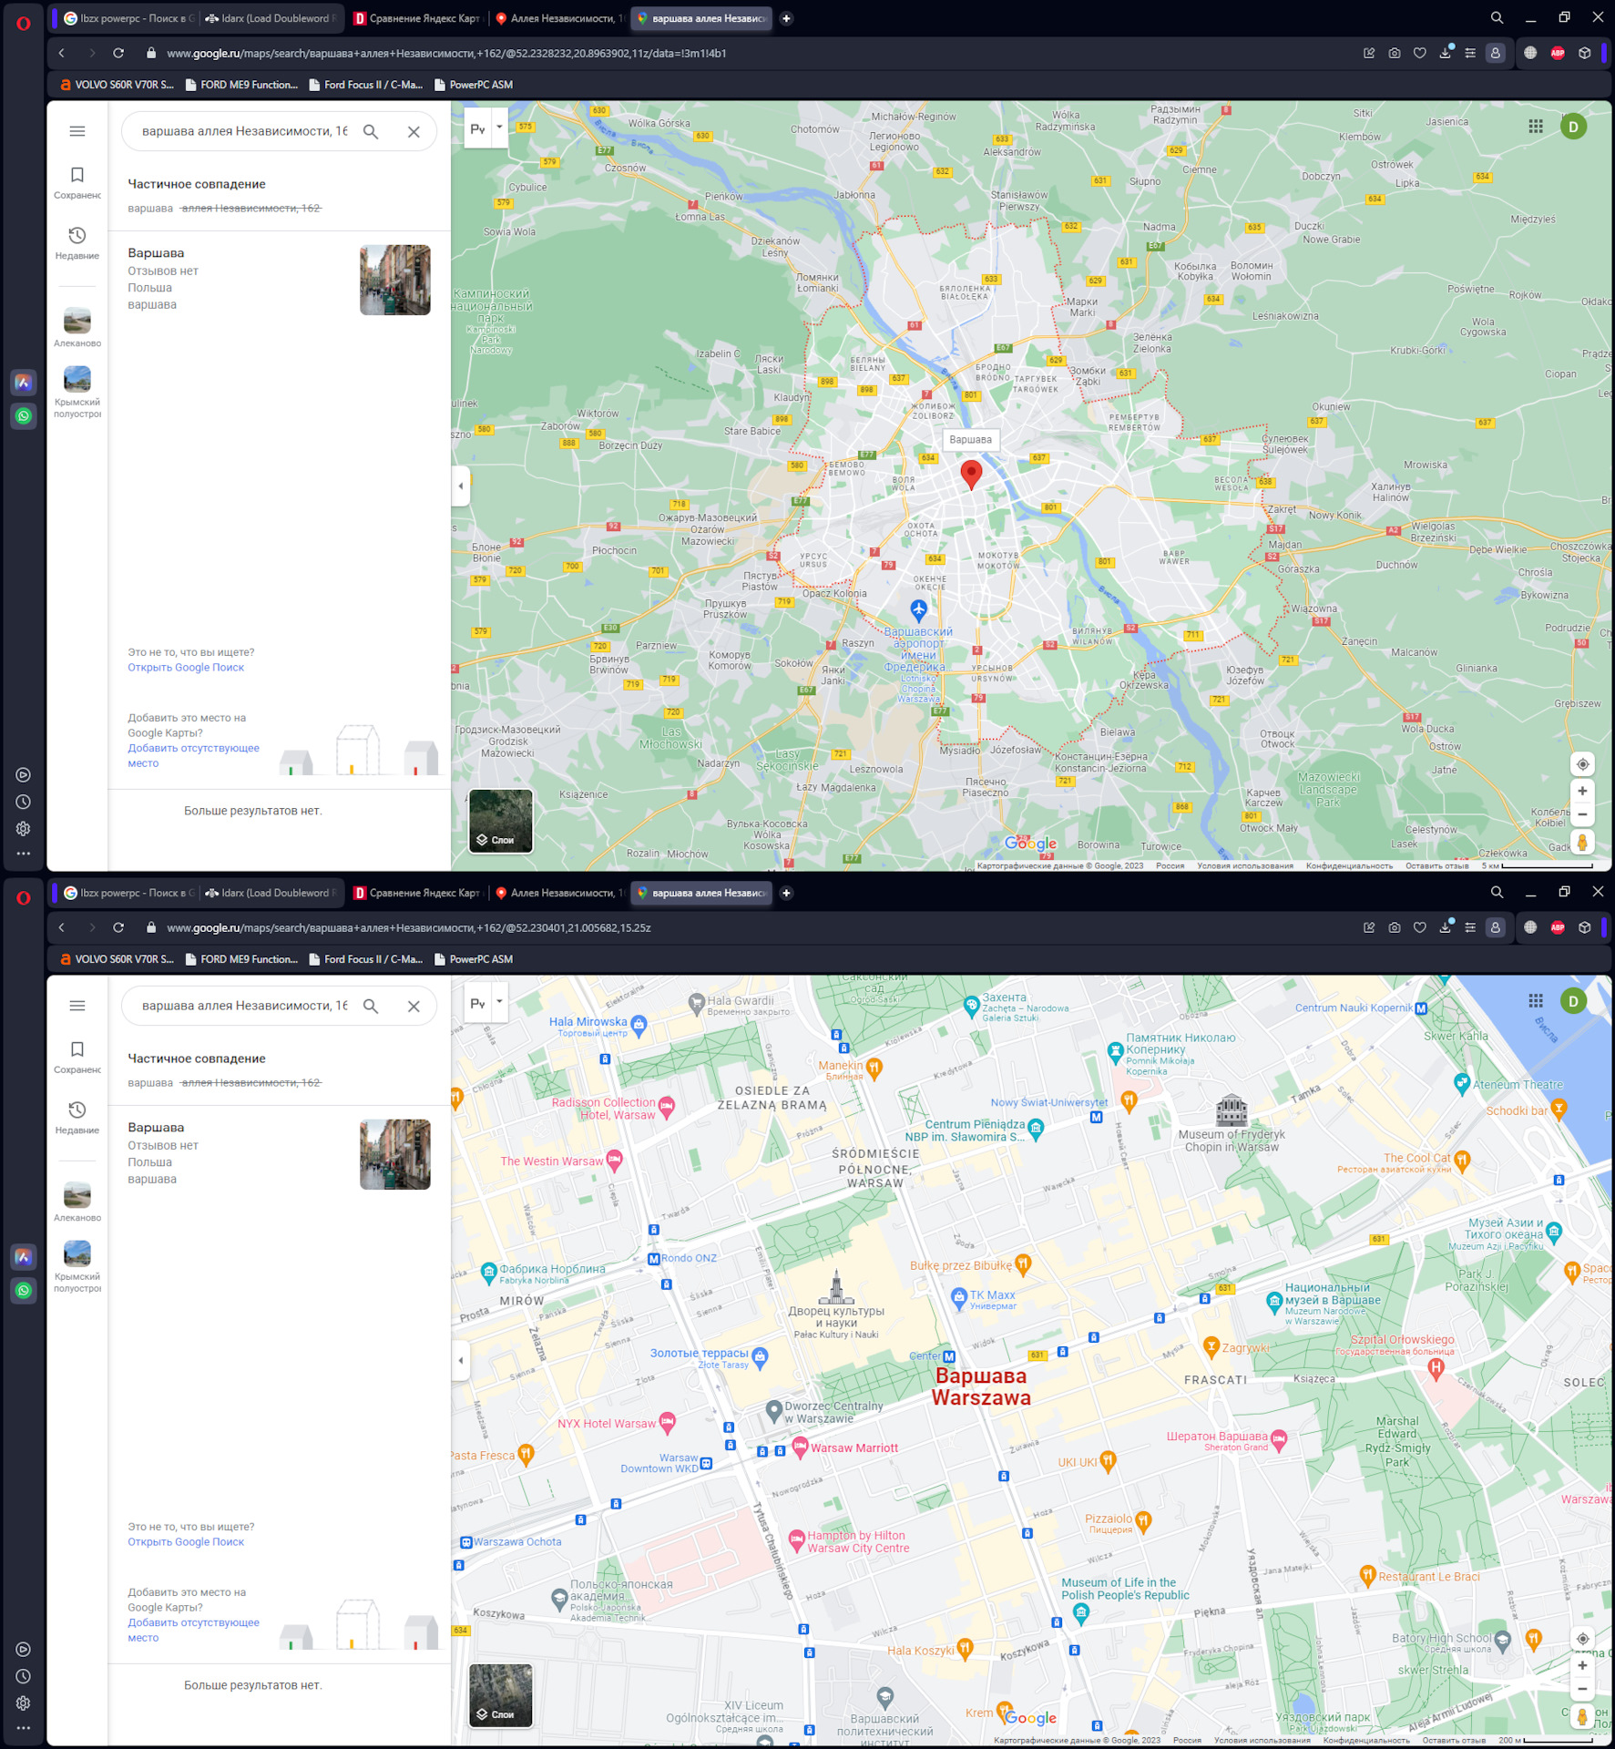Take a snapshot with camera icon in upper browser

(x=1394, y=53)
